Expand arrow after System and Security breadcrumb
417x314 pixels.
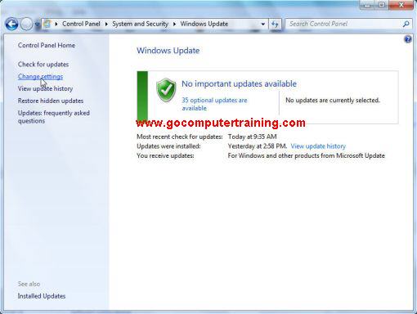coord(174,24)
